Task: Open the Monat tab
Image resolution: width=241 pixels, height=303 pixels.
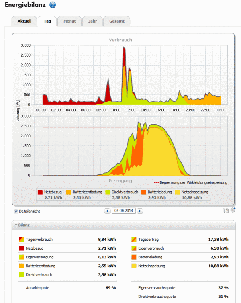Action: [x=69, y=21]
